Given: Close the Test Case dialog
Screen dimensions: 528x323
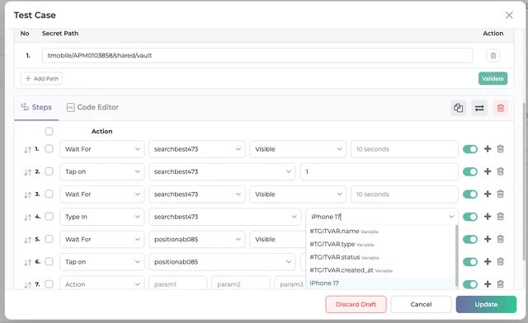Looking at the screenshot, I should (x=509, y=15).
